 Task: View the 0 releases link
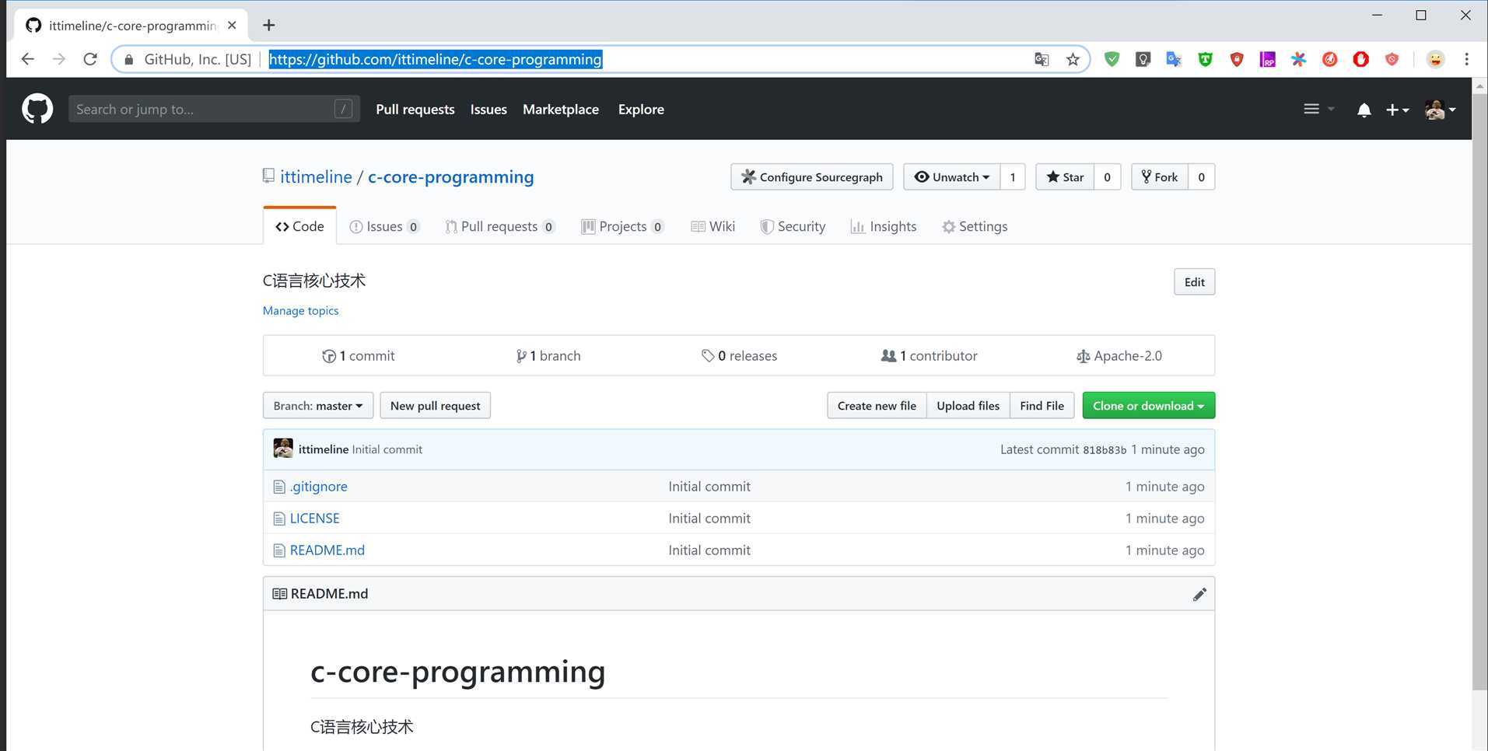(x=739, y=356)
